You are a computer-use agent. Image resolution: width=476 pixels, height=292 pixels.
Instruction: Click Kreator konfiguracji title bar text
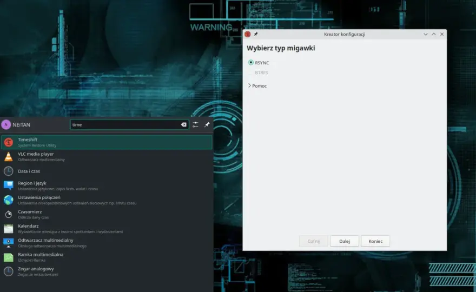(345, 34)
